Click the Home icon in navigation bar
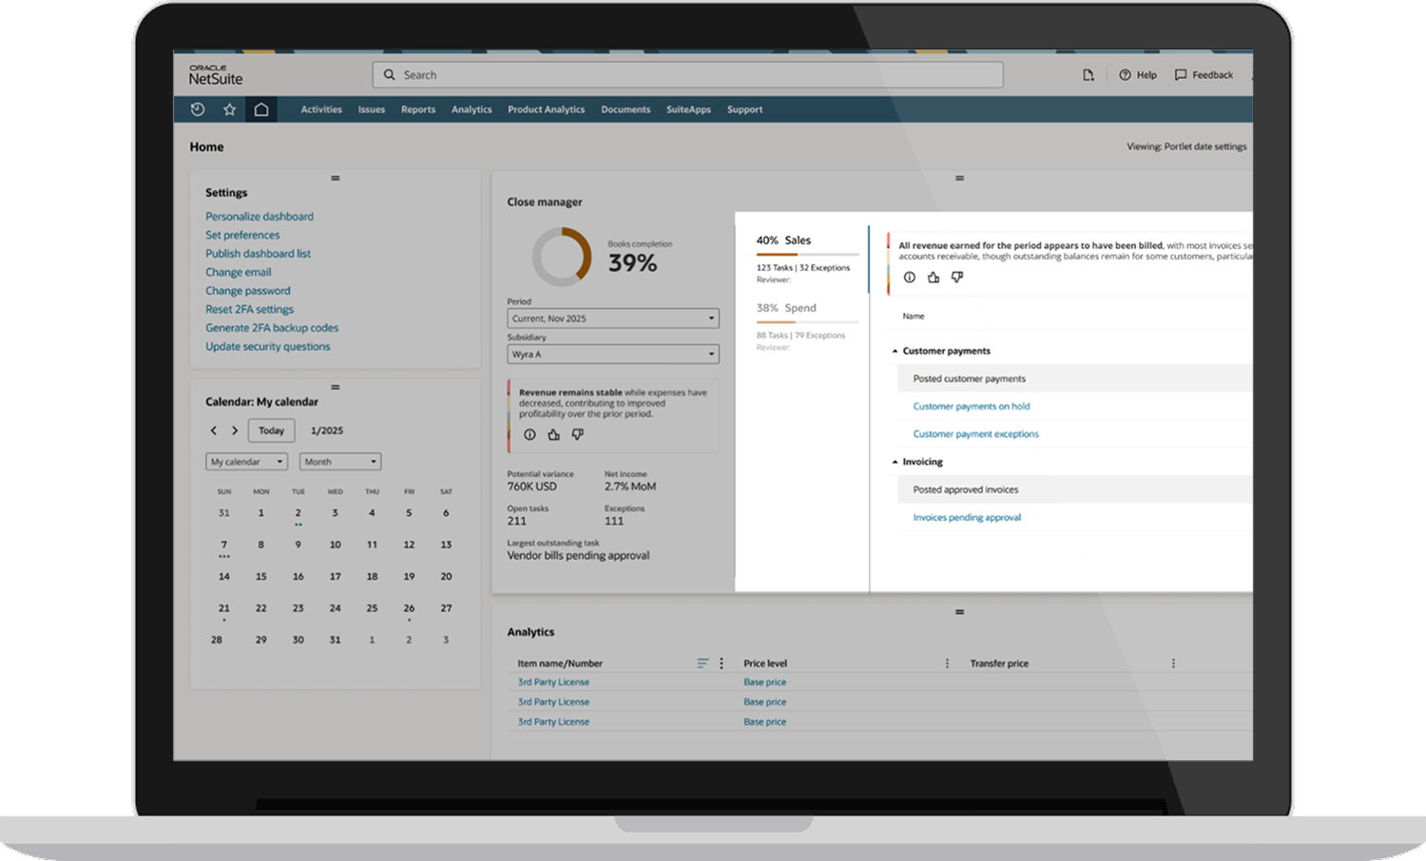 pyautogui.click(x=261, y=109)
